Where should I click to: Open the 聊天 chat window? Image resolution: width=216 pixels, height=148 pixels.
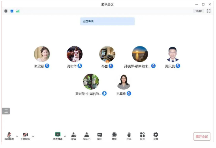point(100,136)
